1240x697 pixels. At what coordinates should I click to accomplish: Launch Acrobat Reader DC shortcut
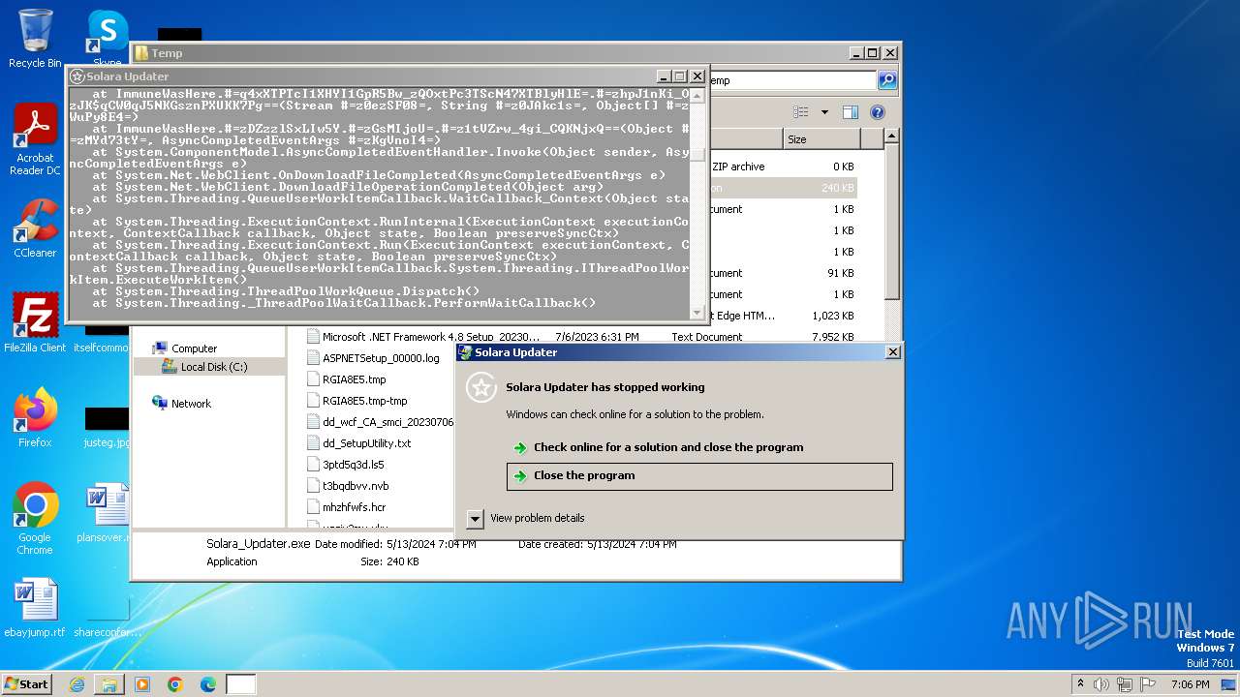(x=35, y=139)
